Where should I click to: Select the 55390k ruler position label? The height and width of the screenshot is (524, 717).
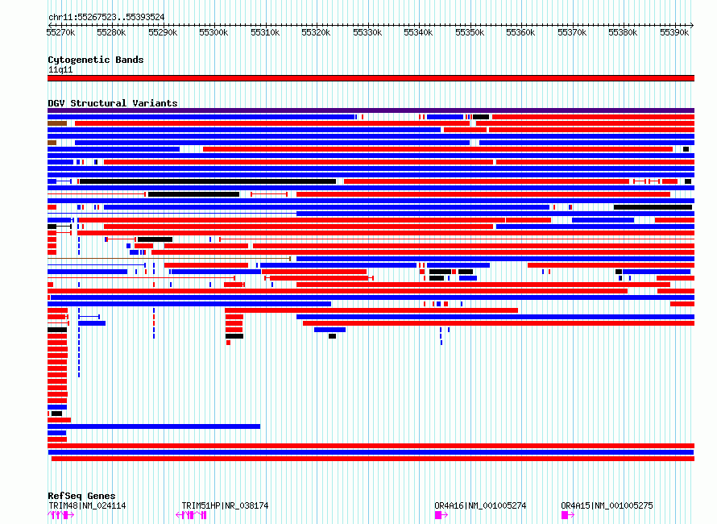tap(674, 32)
